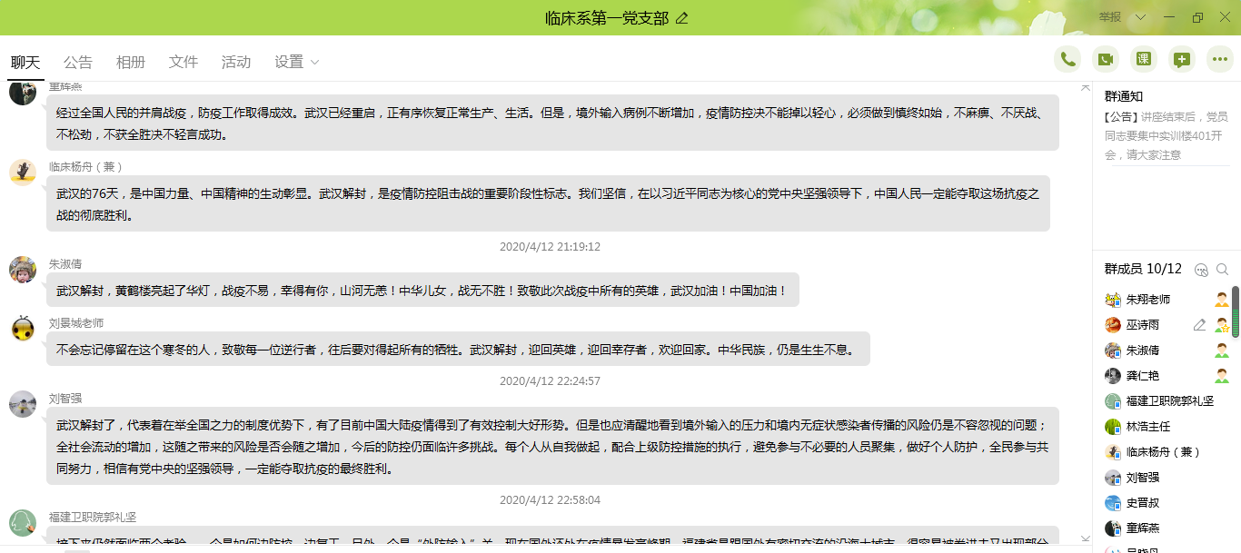Start a group voice call
The width and height of the screenshot is (1241, 553).
[x=1067, y=60]
